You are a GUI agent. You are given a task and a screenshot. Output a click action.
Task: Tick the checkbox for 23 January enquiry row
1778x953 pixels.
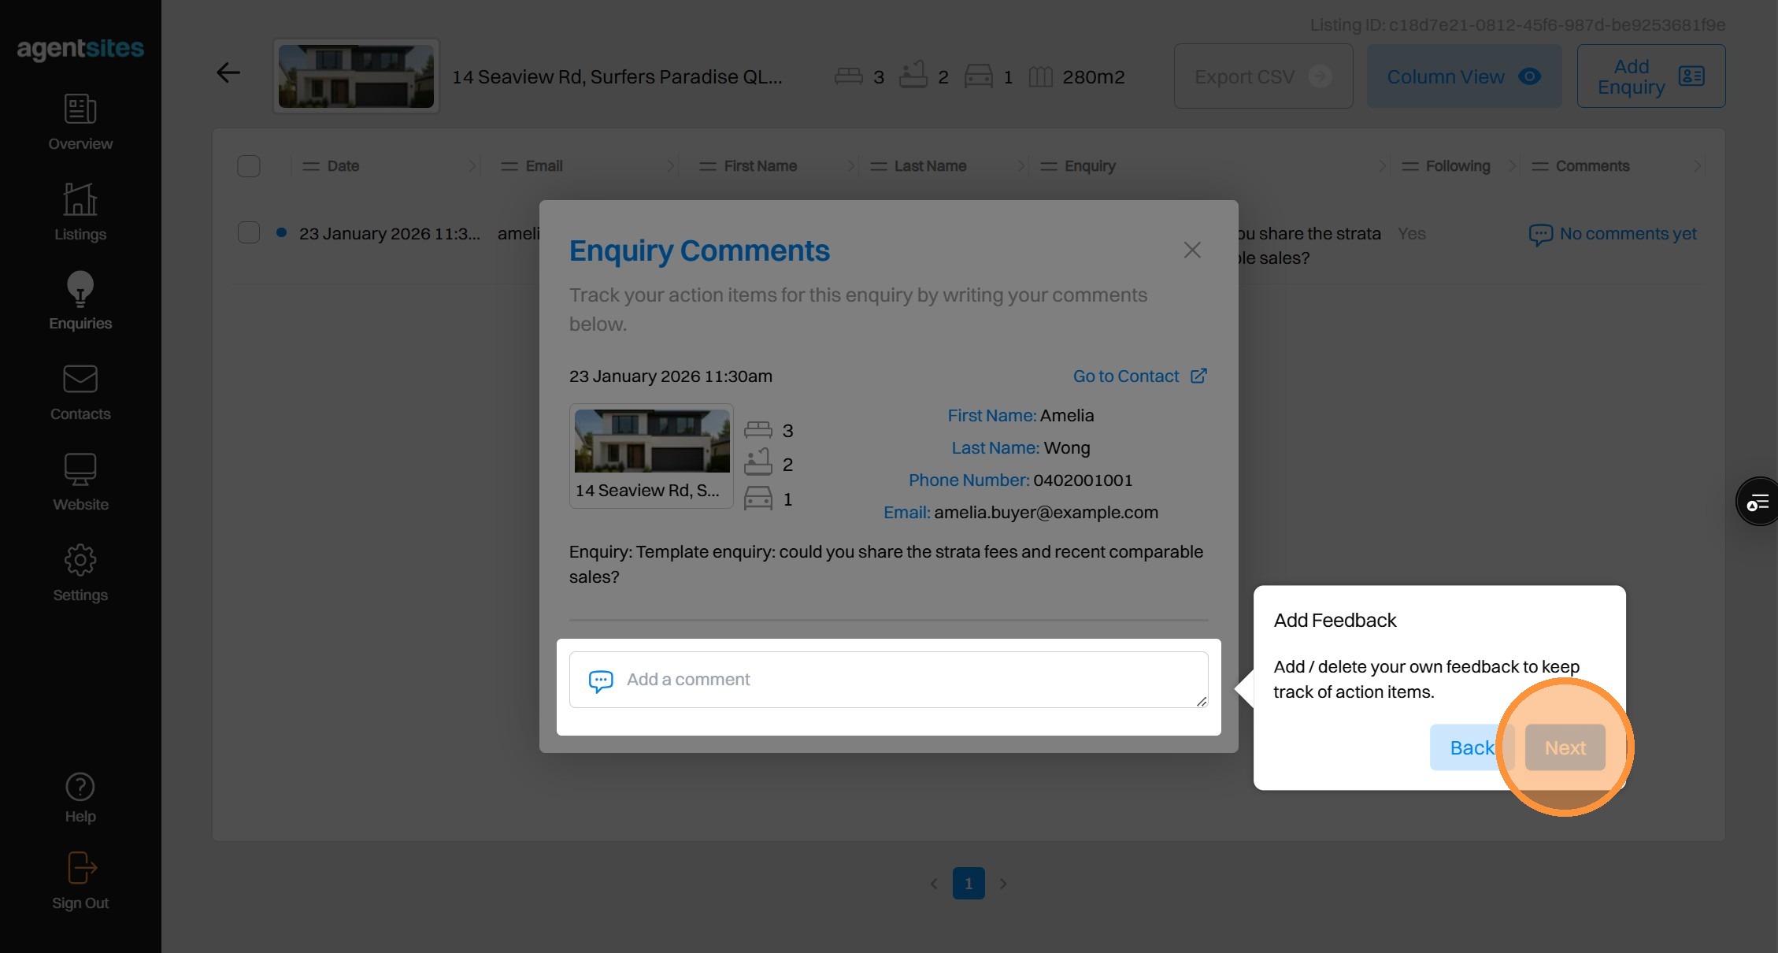[249, 233]
